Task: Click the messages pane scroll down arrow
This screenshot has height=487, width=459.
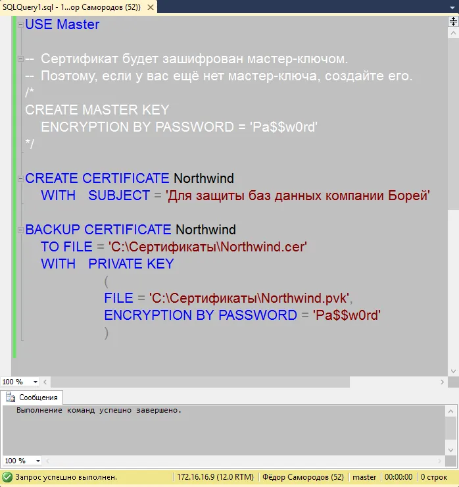Action: [453, 449]
